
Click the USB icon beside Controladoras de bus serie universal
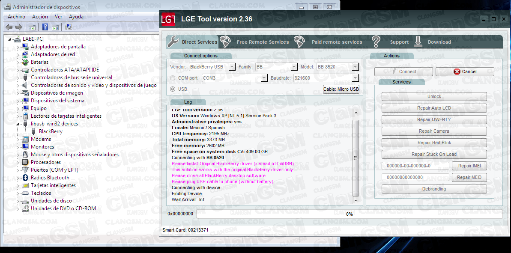coord(25,77)
